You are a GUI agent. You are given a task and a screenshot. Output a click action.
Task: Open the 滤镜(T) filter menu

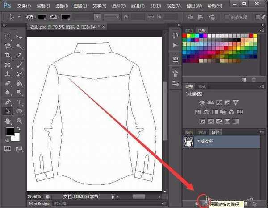[x=137, y=6]
